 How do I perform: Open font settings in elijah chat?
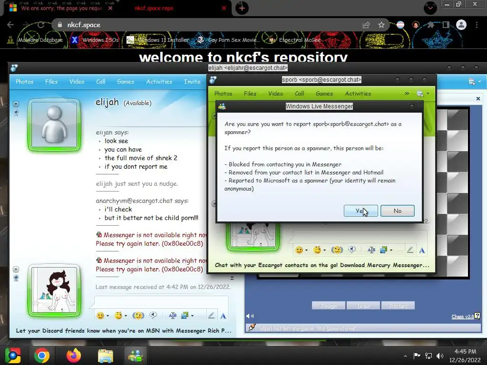pyautogui.click(x=172, y=316)
